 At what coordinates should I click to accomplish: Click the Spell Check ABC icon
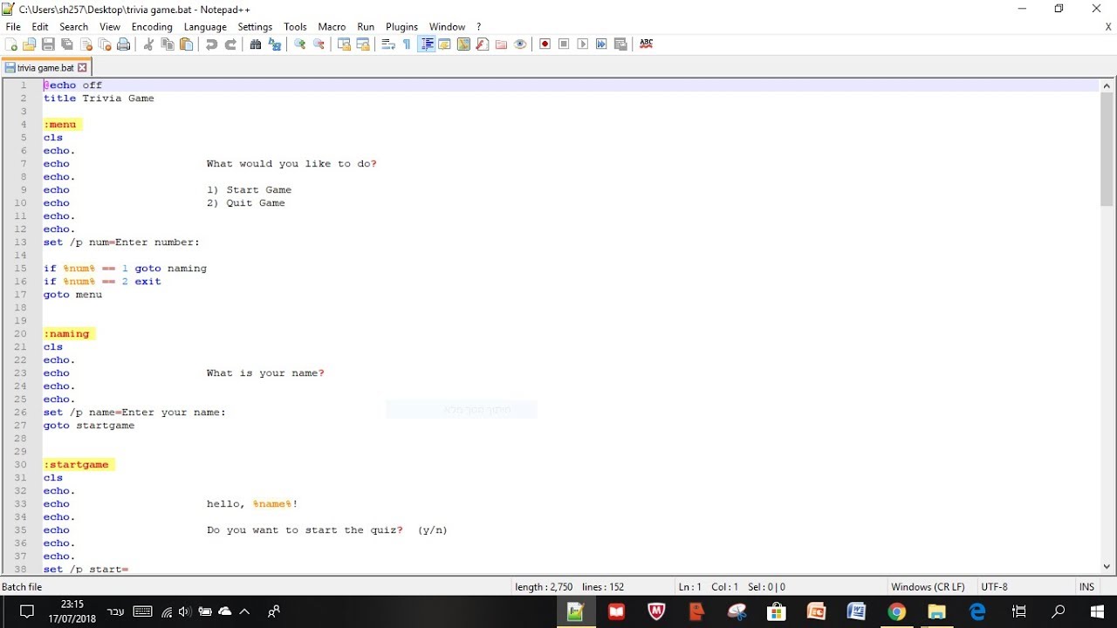(x=646, y=44)
